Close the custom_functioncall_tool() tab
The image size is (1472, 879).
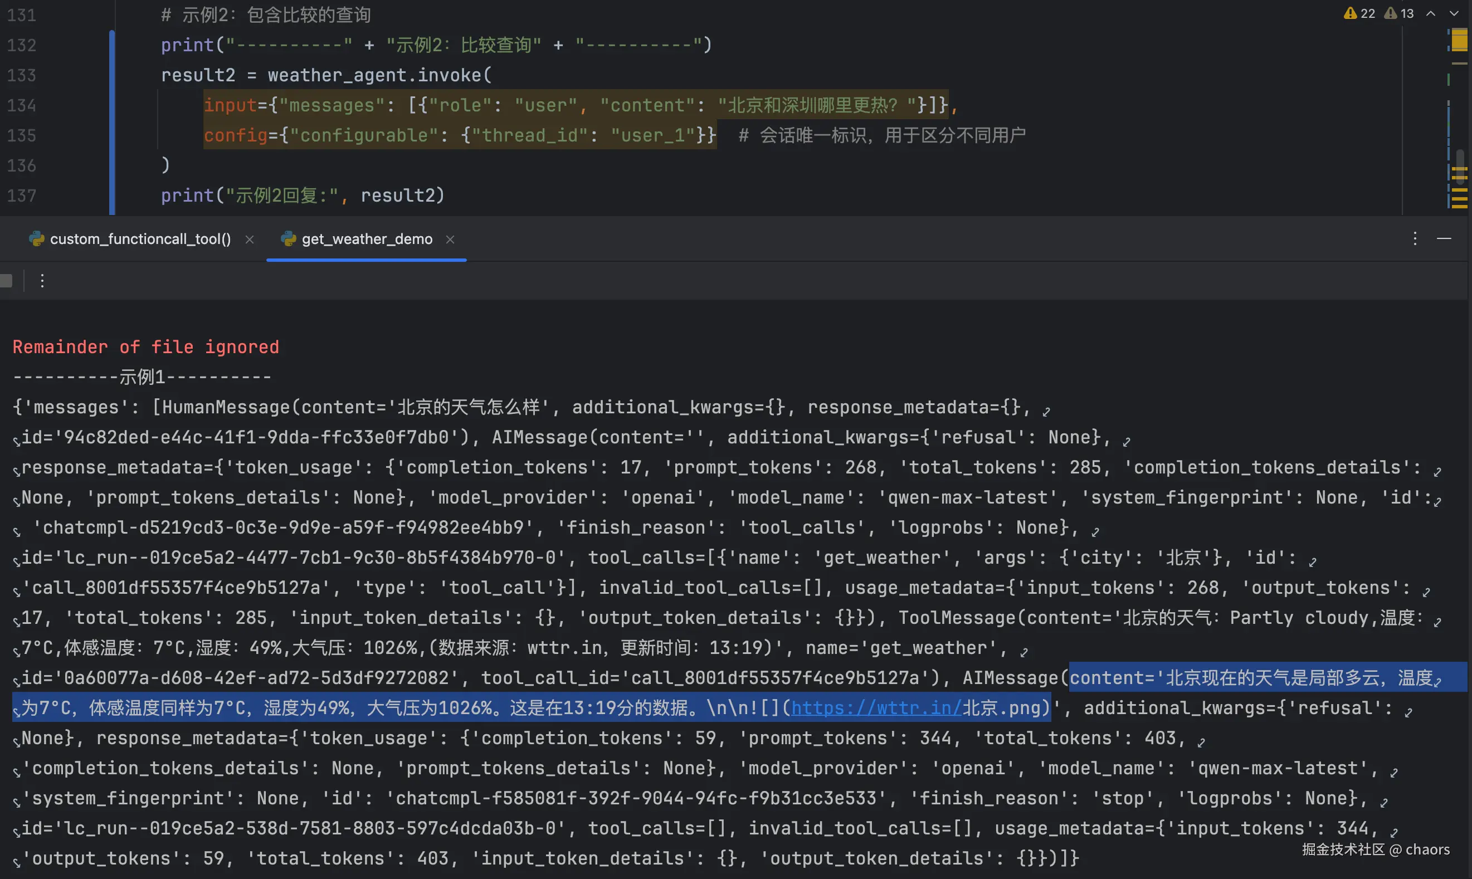[x=250, y=240]
